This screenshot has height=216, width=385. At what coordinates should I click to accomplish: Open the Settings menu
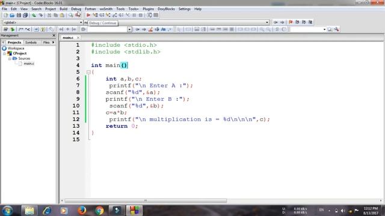tap(185, 9)
